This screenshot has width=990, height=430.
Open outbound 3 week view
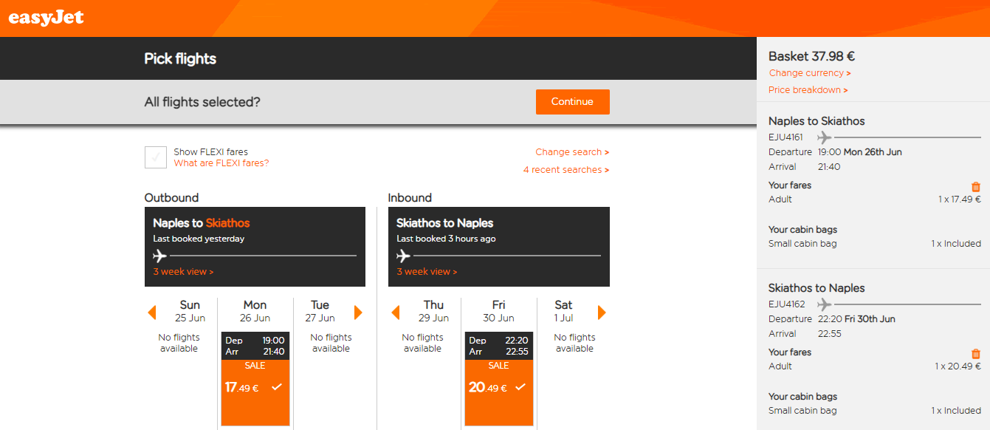pyautogui.click(x=183, y=272)
